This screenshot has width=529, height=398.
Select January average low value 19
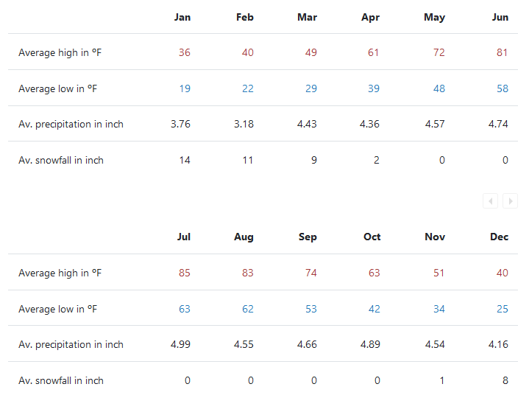pos(185,88)
